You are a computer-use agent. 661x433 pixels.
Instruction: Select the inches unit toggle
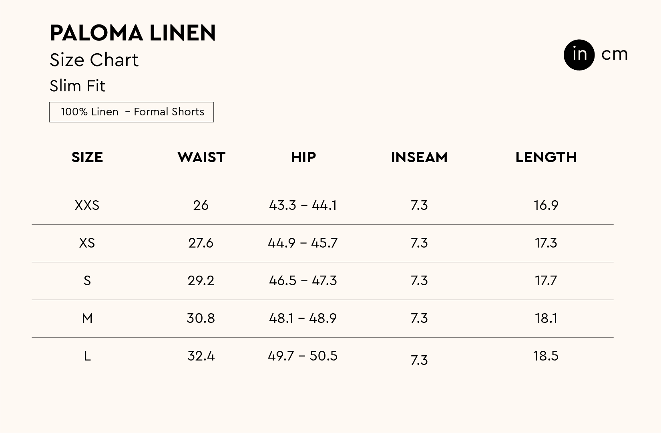coord(579,55)
